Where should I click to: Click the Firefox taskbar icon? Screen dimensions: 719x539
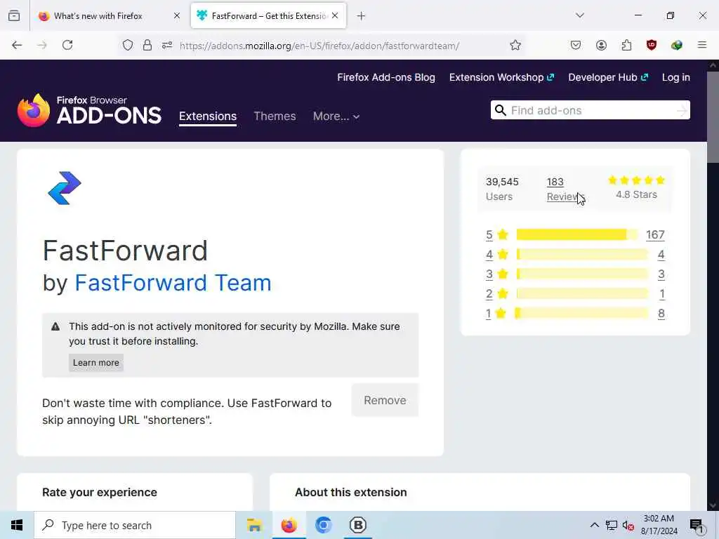[289, 525]
